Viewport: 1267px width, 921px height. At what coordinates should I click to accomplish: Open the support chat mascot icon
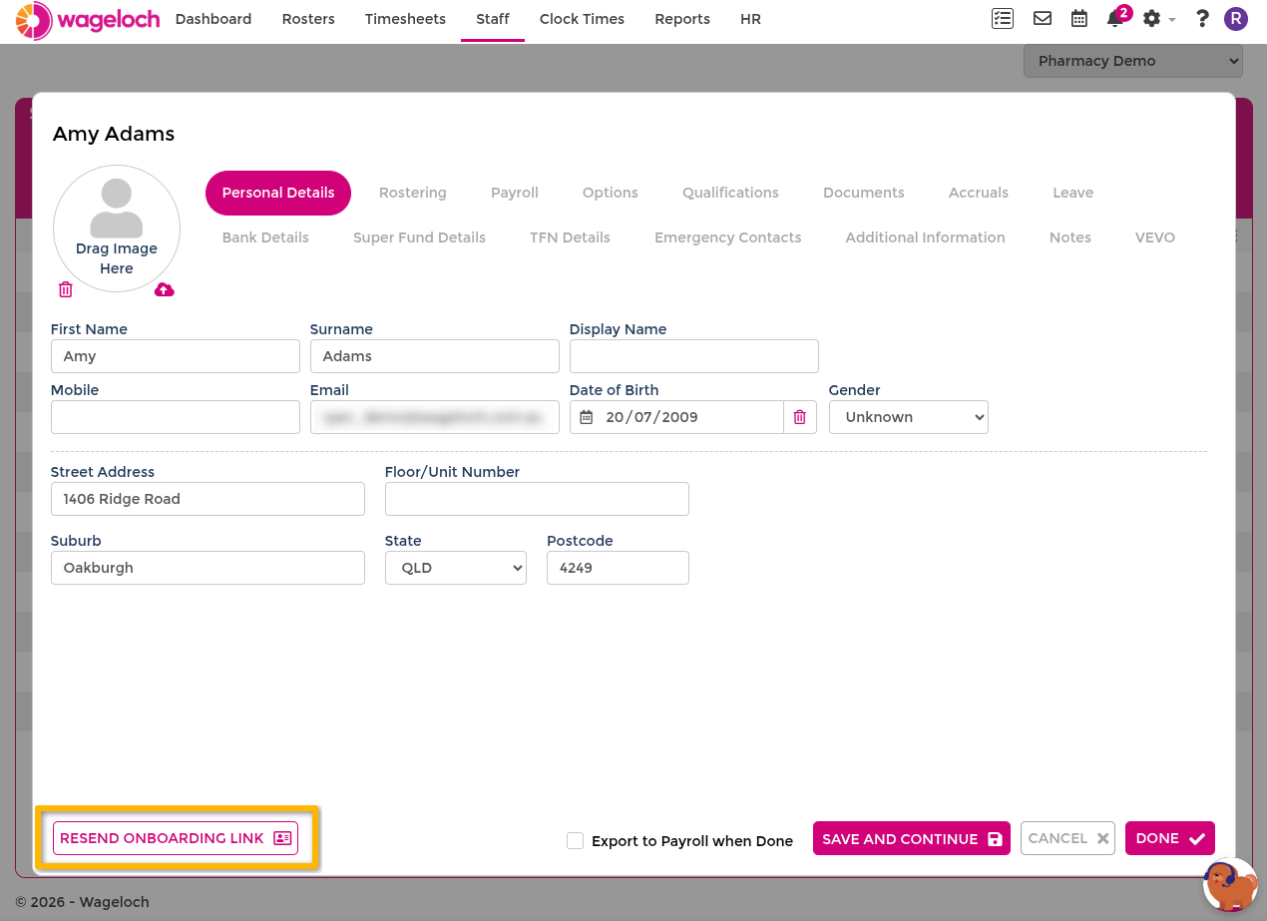point(1230,884)
